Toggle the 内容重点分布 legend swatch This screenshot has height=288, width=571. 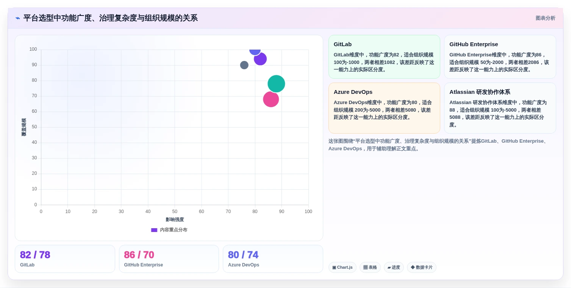coord(154,230)
